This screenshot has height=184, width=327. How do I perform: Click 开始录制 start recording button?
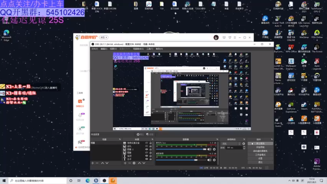(260, 147)
